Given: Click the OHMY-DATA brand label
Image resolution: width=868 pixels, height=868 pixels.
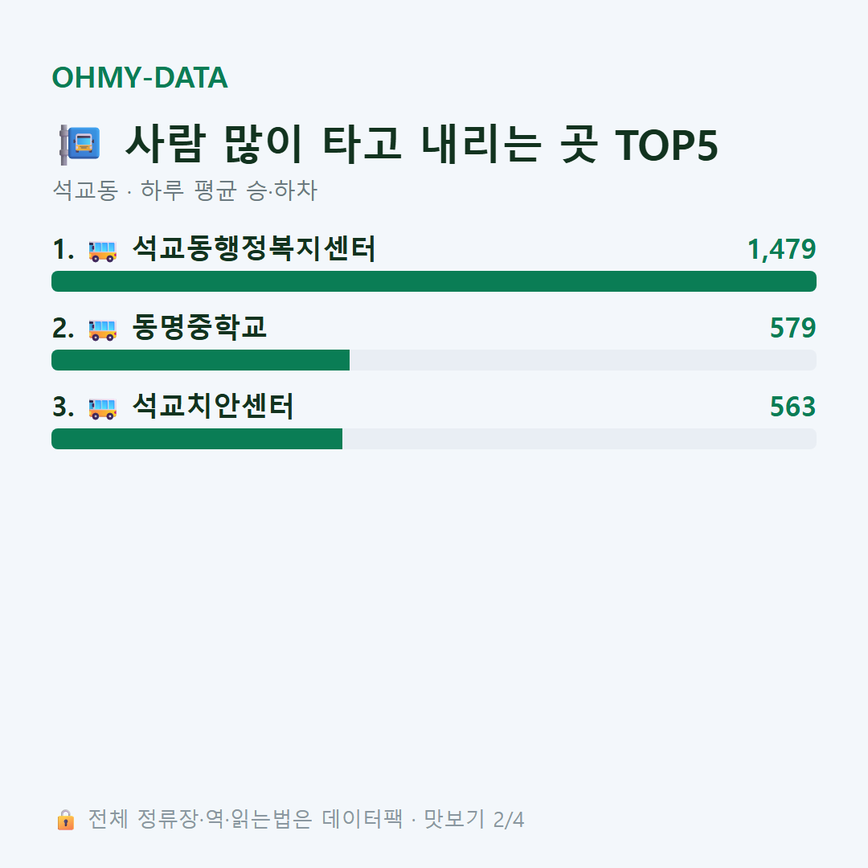Looking at the screenshot, I should pos(140,77).
